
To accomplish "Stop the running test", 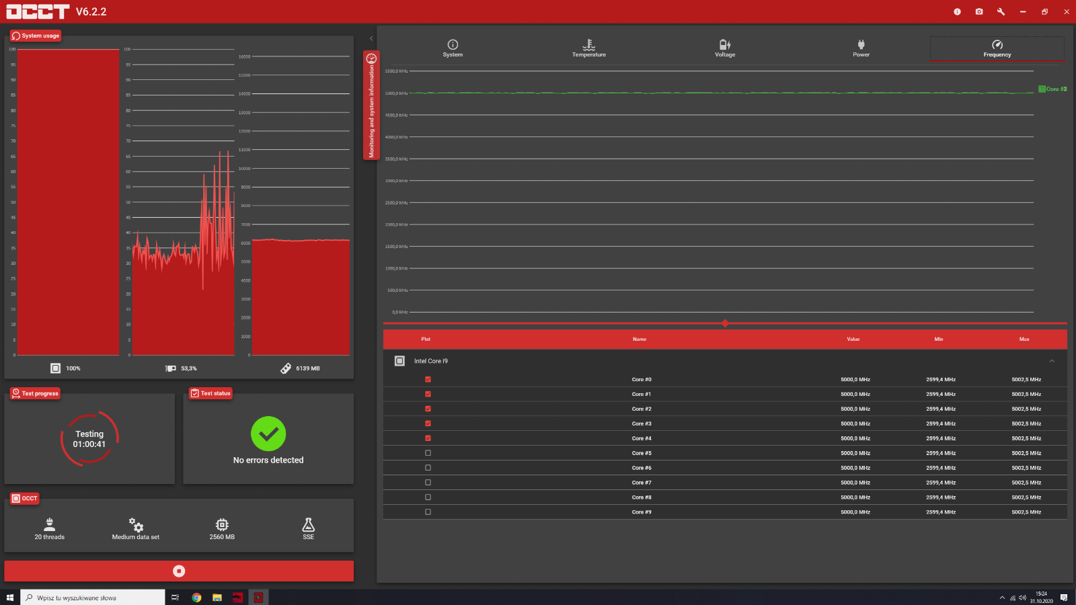I will (179, 571).
